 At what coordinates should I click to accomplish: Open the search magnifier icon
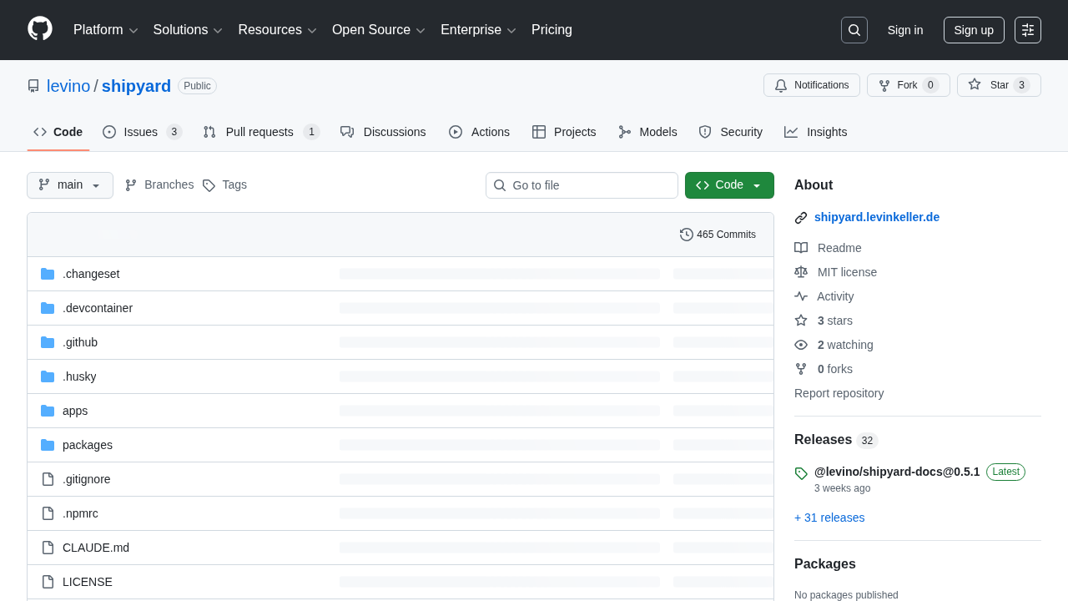(x=854, y=30)
